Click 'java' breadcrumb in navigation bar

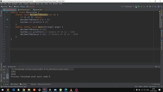coord(23,7)
